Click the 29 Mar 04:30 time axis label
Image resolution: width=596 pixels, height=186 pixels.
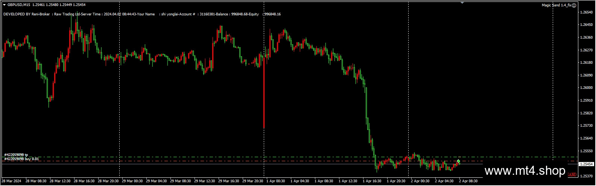tap(157, 181)
